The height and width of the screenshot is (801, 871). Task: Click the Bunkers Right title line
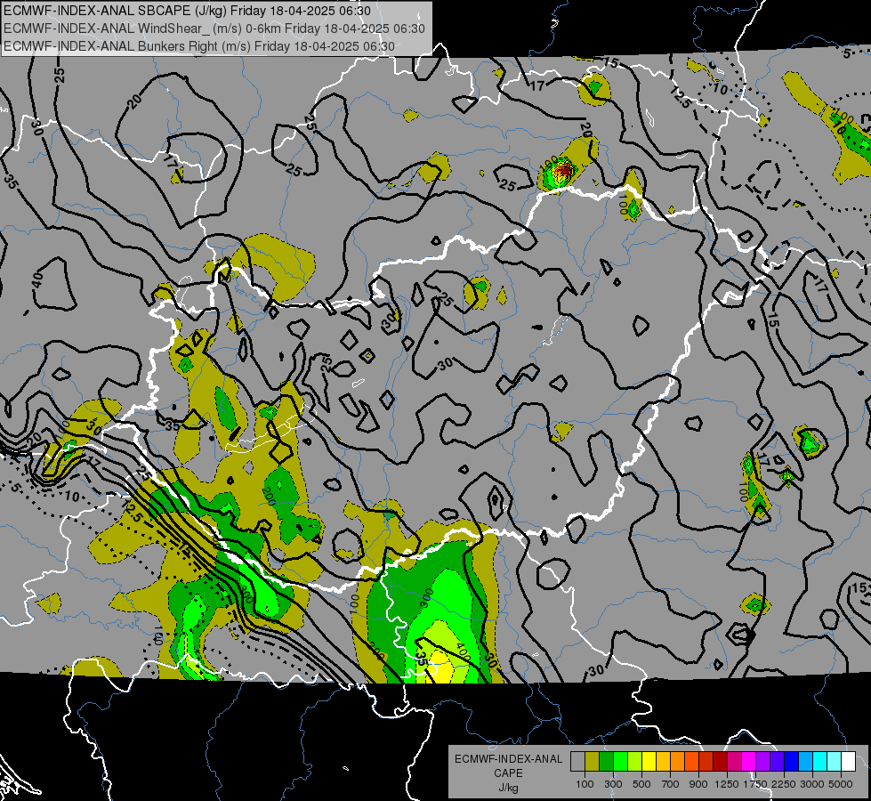[x=199, y=46]
